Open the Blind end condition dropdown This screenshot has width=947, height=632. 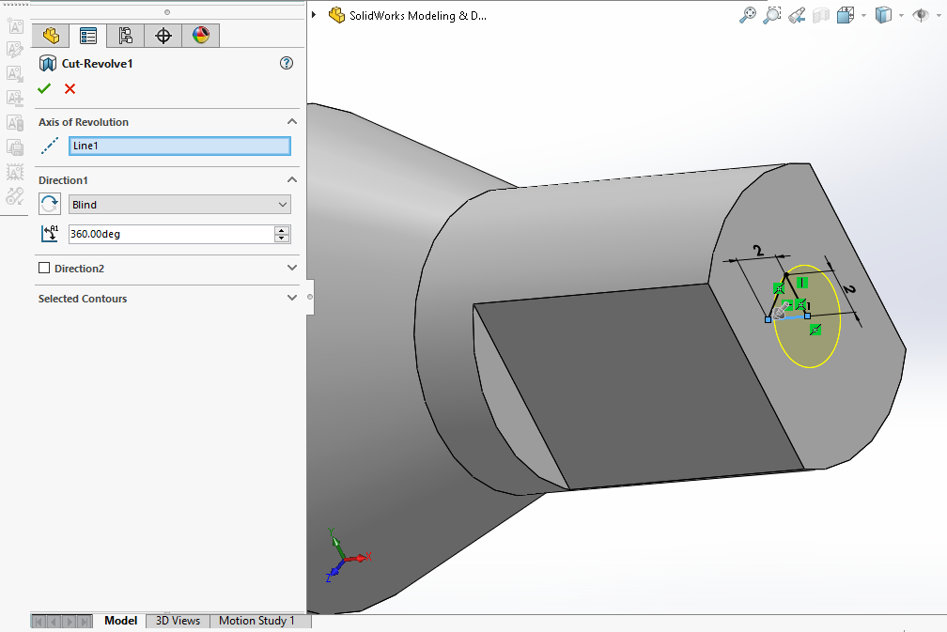point(179,205)
